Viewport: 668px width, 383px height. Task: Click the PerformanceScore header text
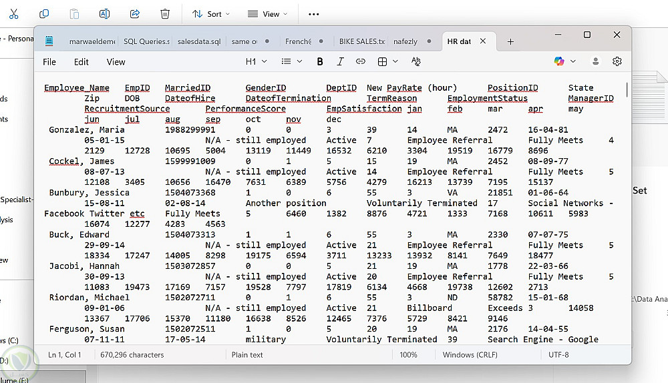point(245,109)
